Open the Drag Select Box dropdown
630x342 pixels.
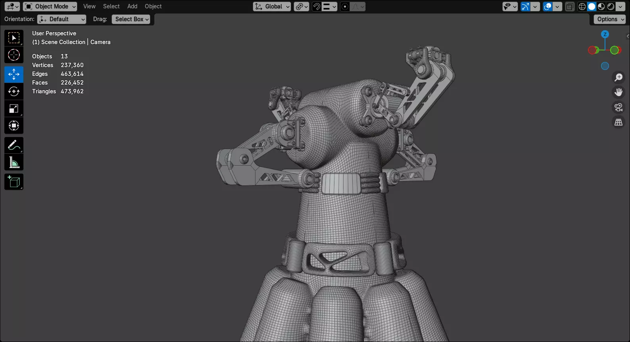pyautogui.click(x=131, y=19)
